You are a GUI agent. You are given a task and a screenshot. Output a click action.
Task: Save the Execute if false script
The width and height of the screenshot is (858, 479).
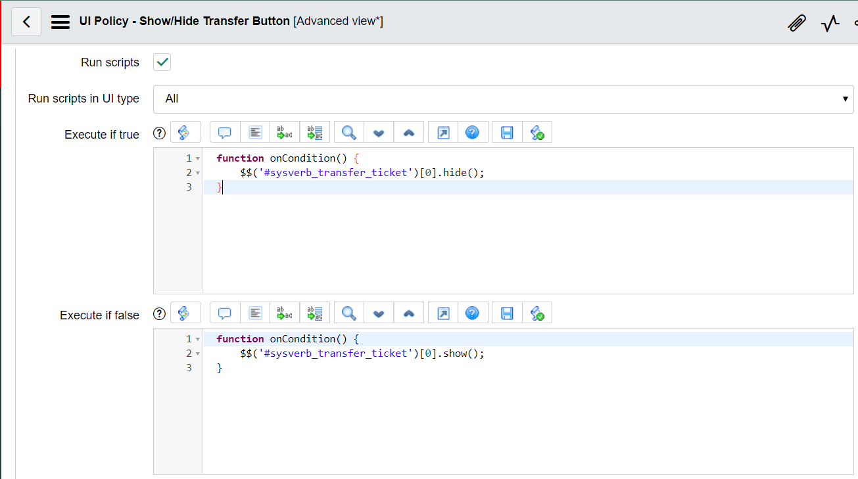pyautogui.click(x=507, y=313)
